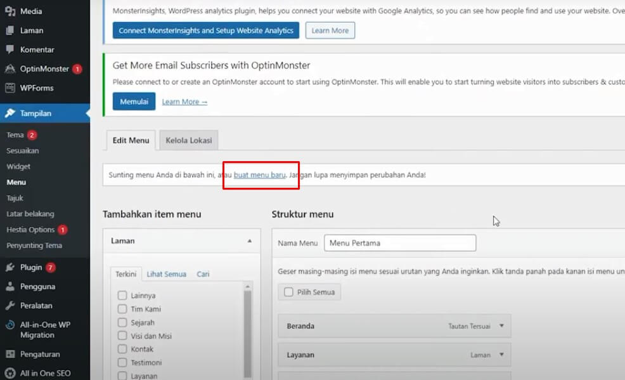
Task: Open Tajuk in the Tampilan submenu
Action: 15,198
